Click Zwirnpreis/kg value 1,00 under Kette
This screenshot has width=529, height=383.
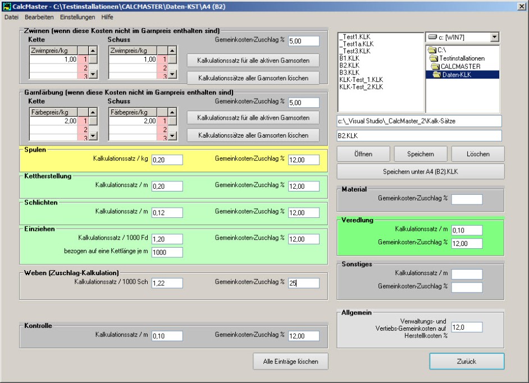[x=54, y=60]
